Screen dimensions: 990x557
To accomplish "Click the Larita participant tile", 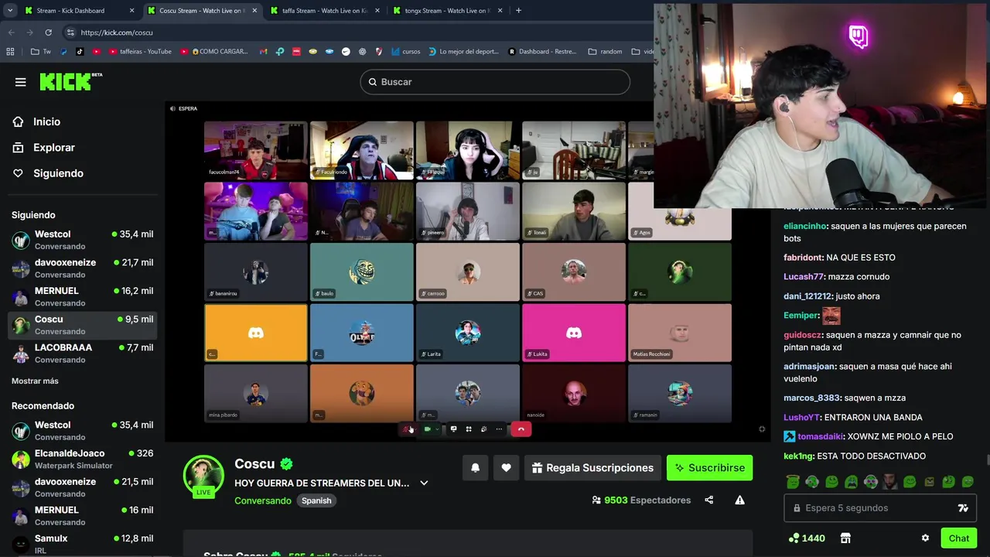I will tap(468, 333).
